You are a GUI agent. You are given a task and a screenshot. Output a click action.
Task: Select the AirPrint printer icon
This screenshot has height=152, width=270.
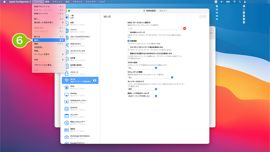[x=67, y=109]
